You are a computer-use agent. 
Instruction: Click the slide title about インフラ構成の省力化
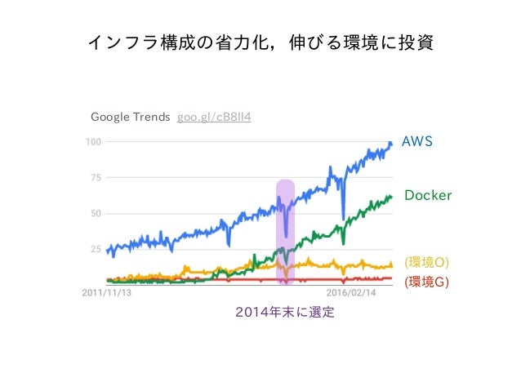(x=260, y=42)
